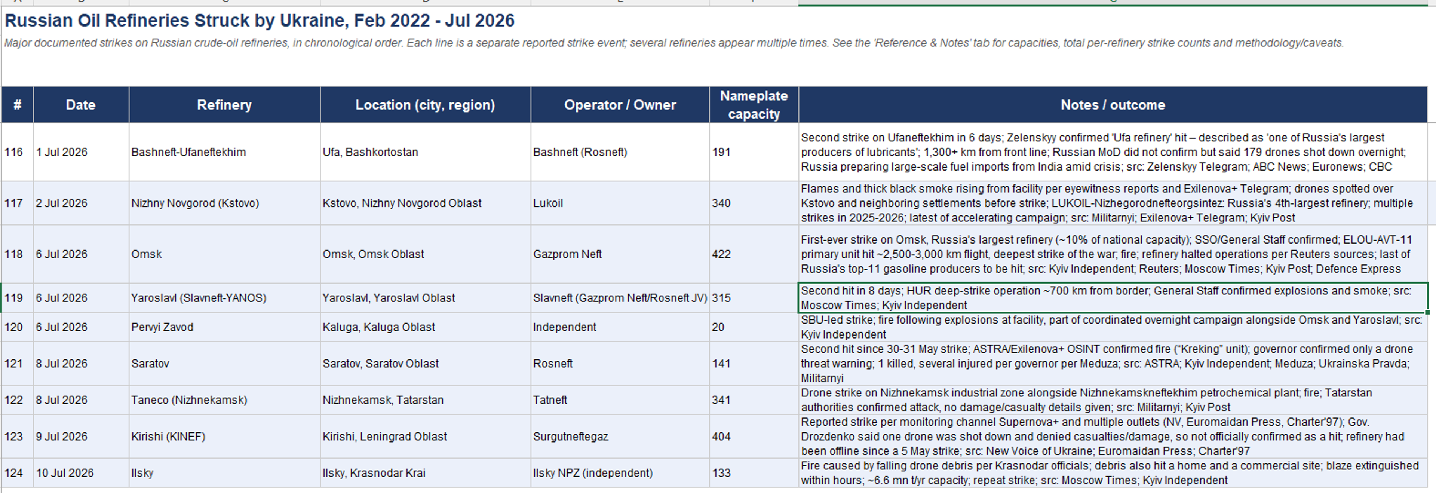
Task: Select the 'Tatneft' operator cell
Action: 620,400
